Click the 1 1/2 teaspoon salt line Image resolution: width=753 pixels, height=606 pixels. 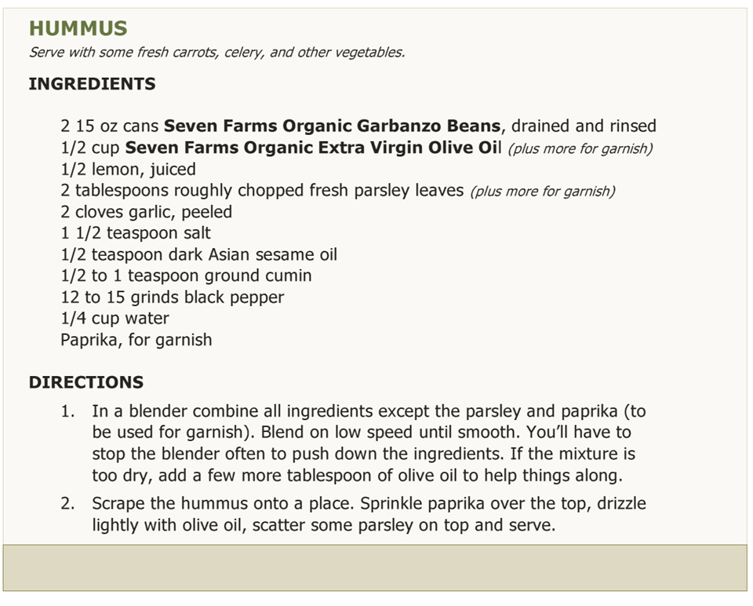pyautogui.click(x=136, y=233)
